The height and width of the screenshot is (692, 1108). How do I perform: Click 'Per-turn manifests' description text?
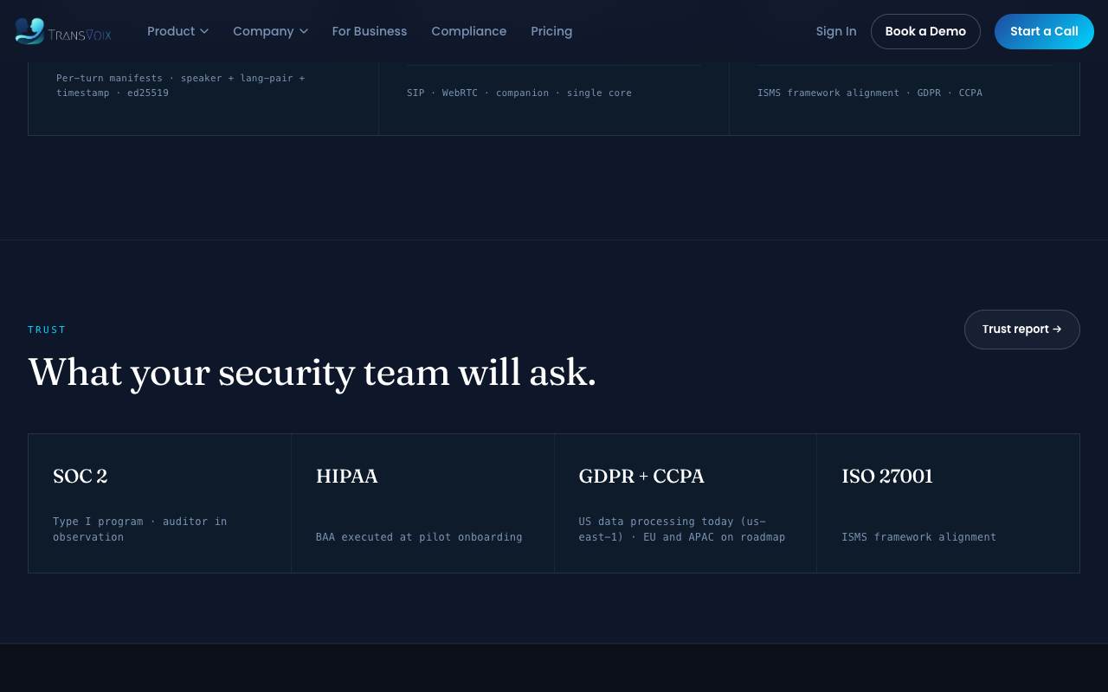click(181, 85)
